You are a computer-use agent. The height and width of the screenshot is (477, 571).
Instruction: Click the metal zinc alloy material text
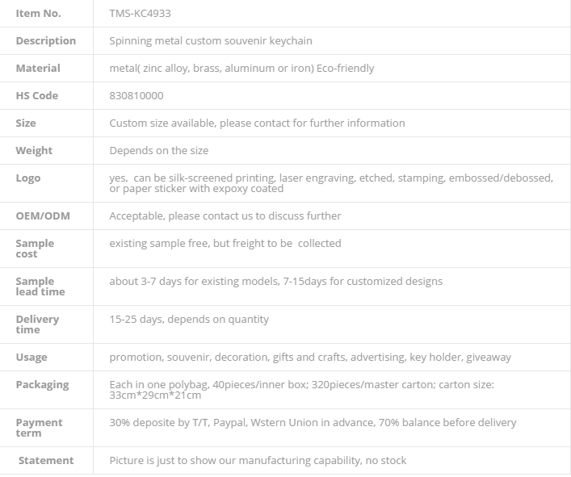coord(241,69)
